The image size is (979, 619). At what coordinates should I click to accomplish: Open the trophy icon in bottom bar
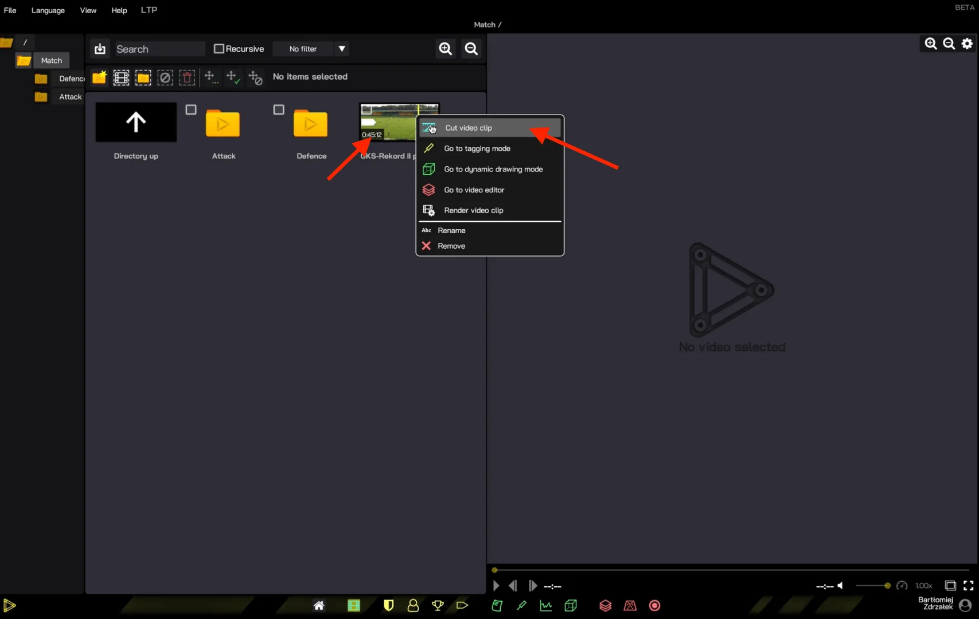[438, 605]
